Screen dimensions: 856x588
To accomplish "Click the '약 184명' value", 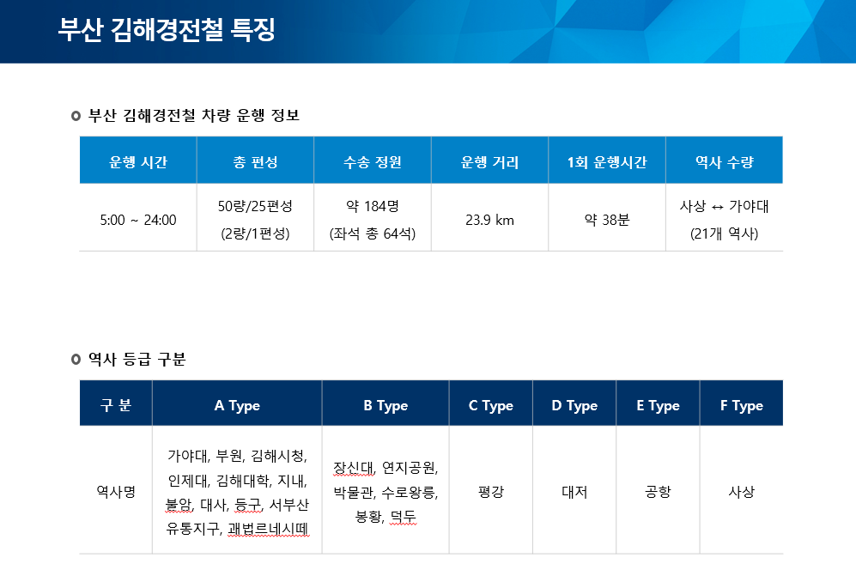I will click(373, 206).
